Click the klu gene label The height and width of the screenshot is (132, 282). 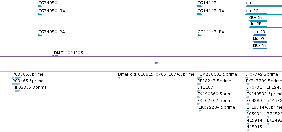248,3
